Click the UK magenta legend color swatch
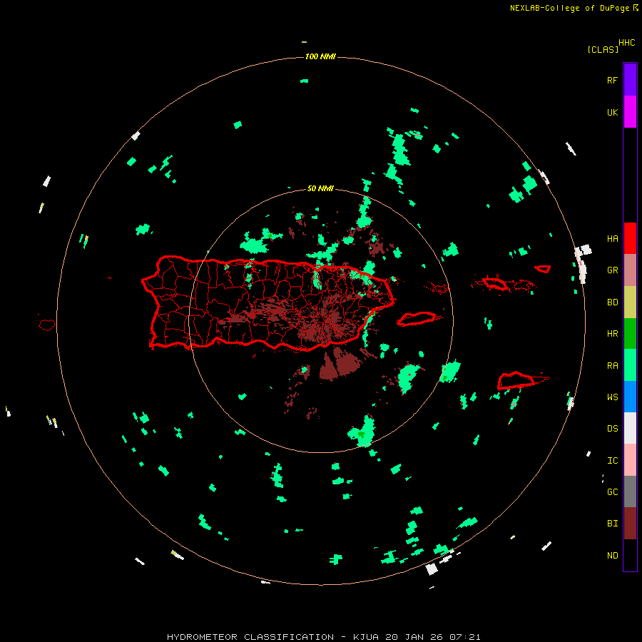Image resolution: width=642 pixels, height=642 pixels. point(630,112)
